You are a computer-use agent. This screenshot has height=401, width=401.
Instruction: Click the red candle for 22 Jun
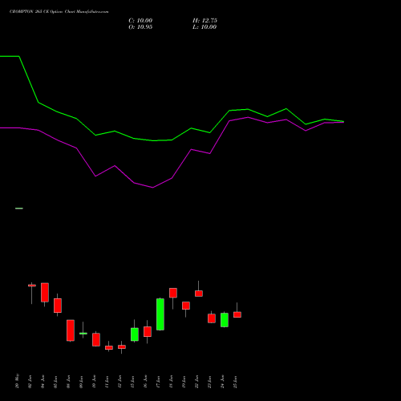pos(199,294)
